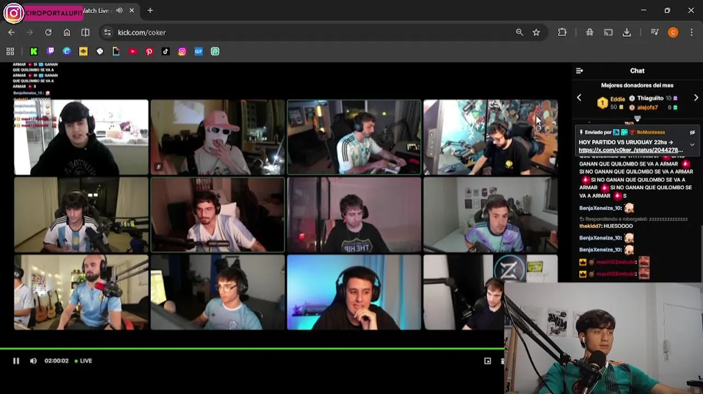Image resolution: width=703 pixels, height=394 pixels.
Task: Open the browser downloads icon
Action: click(x=627, y=32)
